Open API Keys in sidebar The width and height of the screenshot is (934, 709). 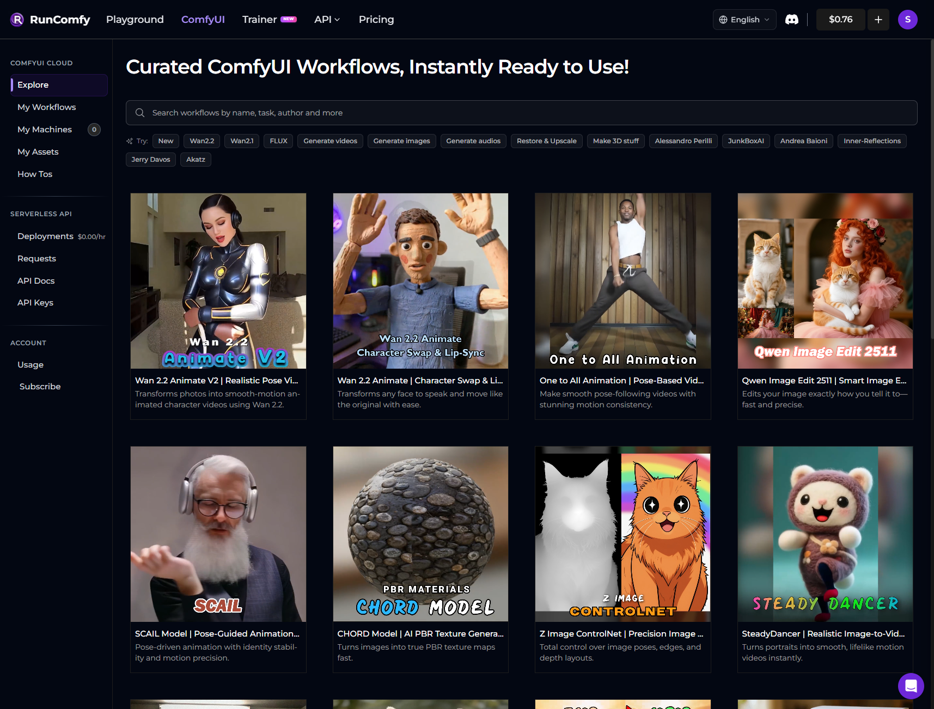click(35, 303)
